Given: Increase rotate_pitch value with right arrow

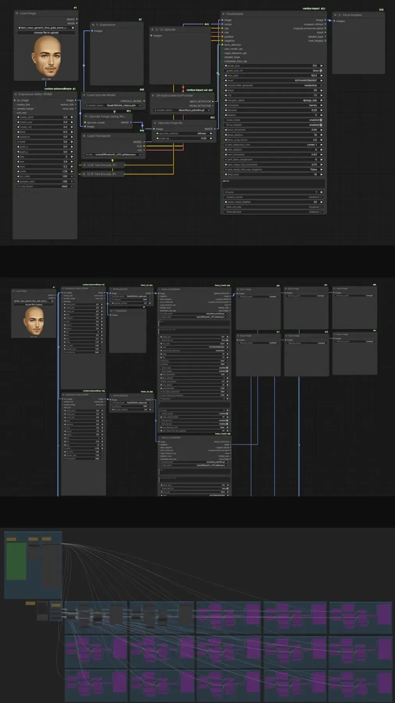Looking at the screenshot, I should pyautogui.click(x=72, y=117).
